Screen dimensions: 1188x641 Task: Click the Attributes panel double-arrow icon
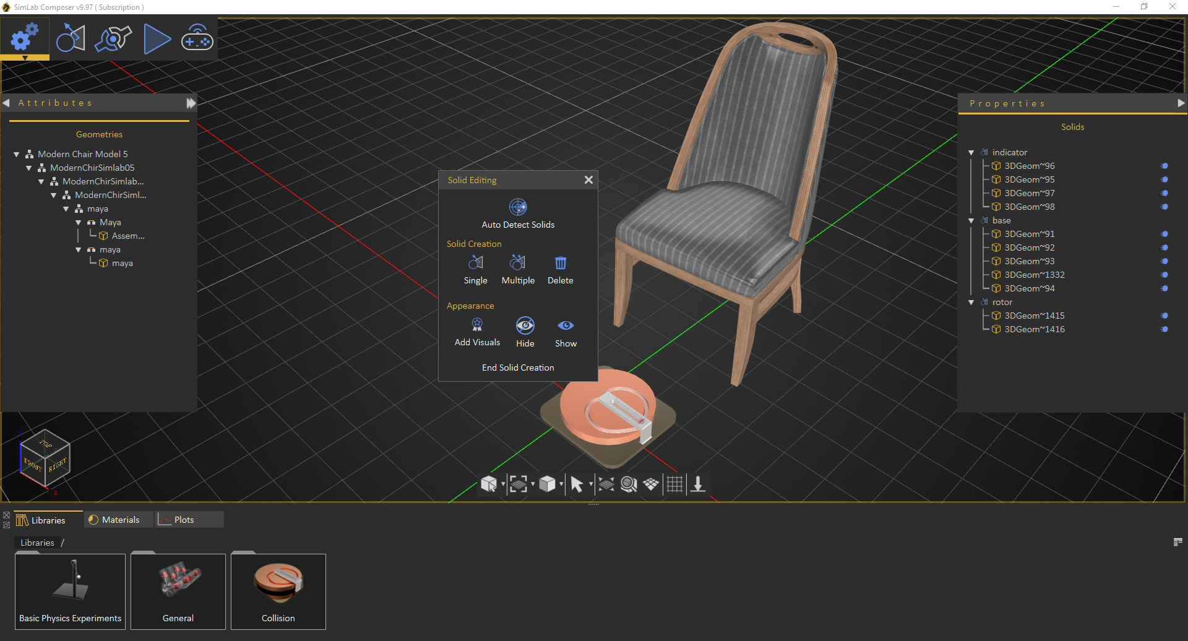pos(191,103)
